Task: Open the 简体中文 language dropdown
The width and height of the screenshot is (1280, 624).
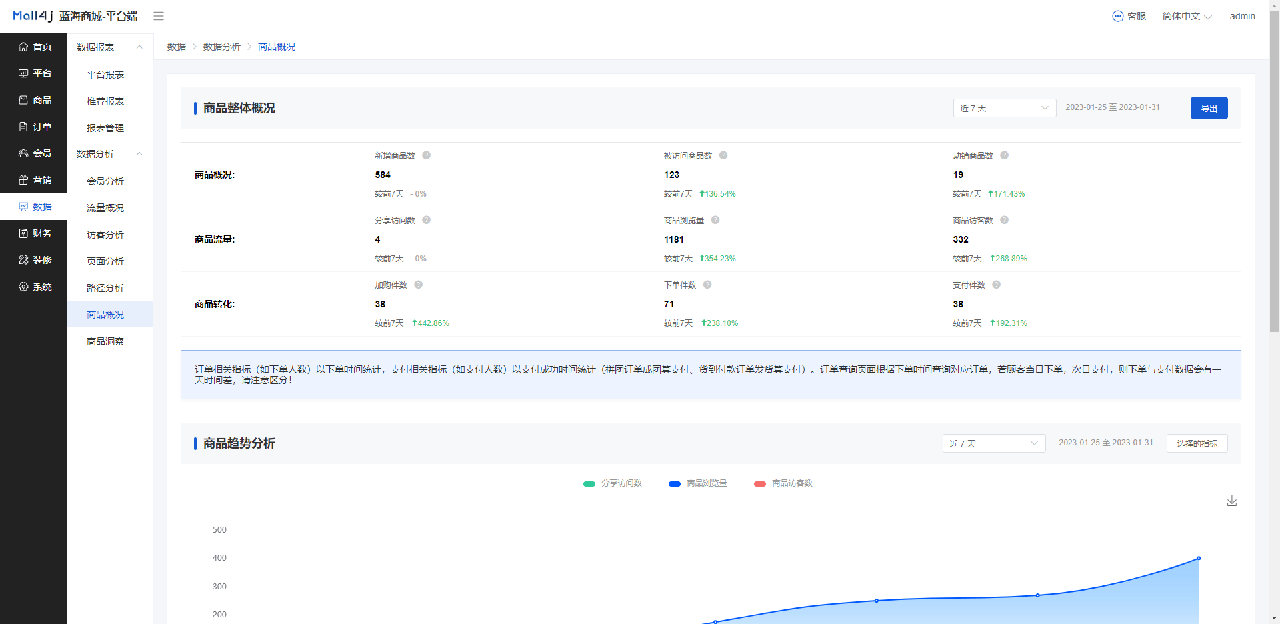Action: (x=1187, y=16)
